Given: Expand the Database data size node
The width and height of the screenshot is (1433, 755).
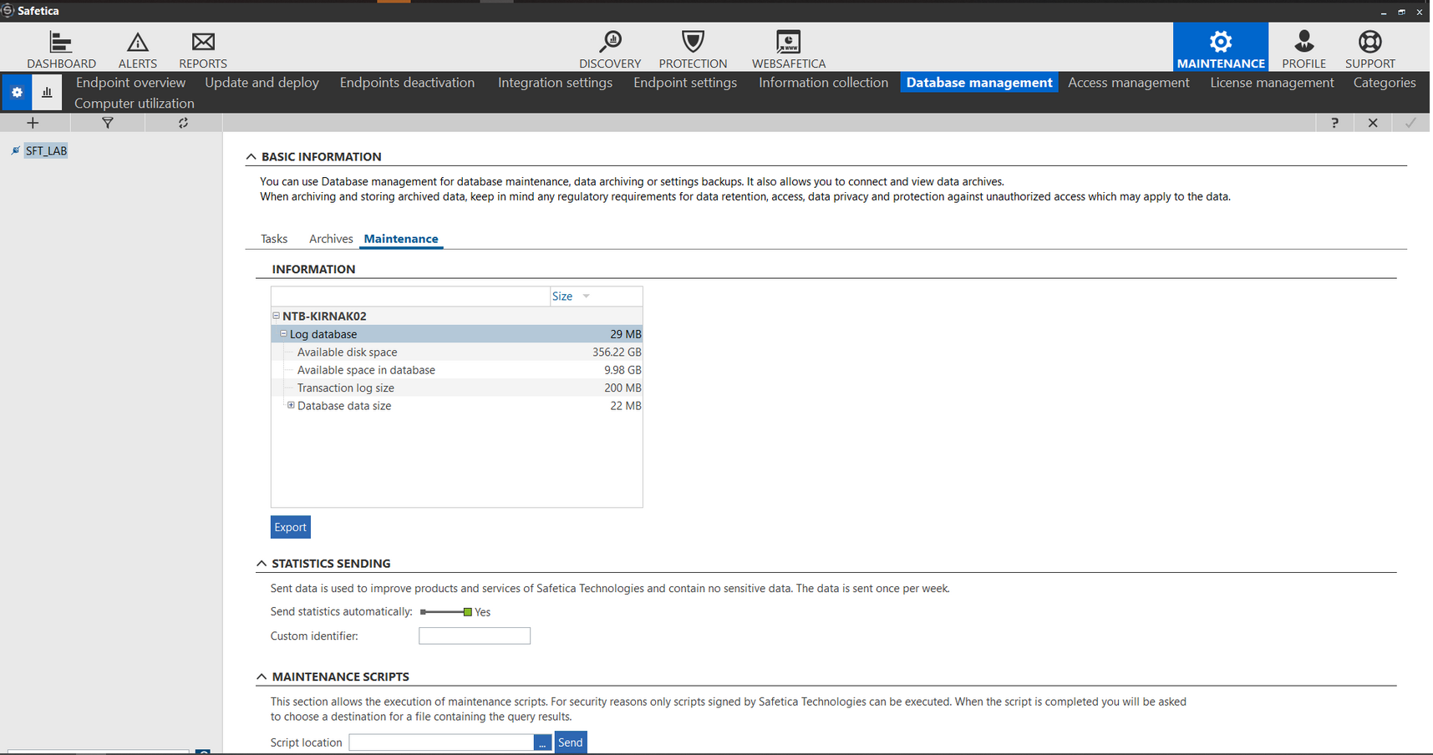Looking at the screenshot, I should click(x=291, y=405).
